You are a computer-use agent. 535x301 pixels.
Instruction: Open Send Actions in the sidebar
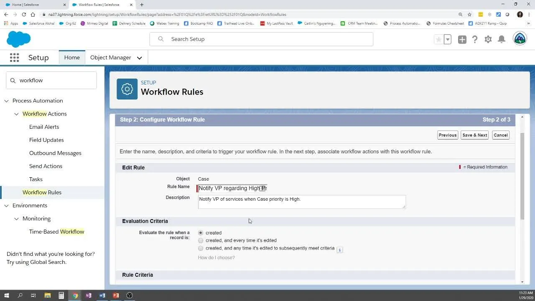46,166
